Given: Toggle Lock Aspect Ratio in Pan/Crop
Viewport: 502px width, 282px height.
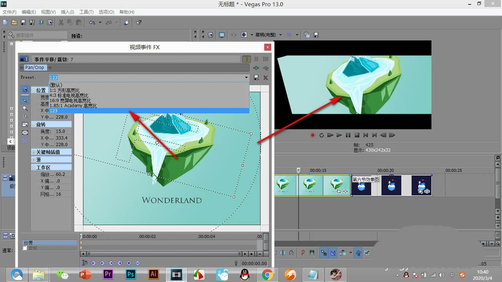Looking at the screenshot, I should [25, 124].
